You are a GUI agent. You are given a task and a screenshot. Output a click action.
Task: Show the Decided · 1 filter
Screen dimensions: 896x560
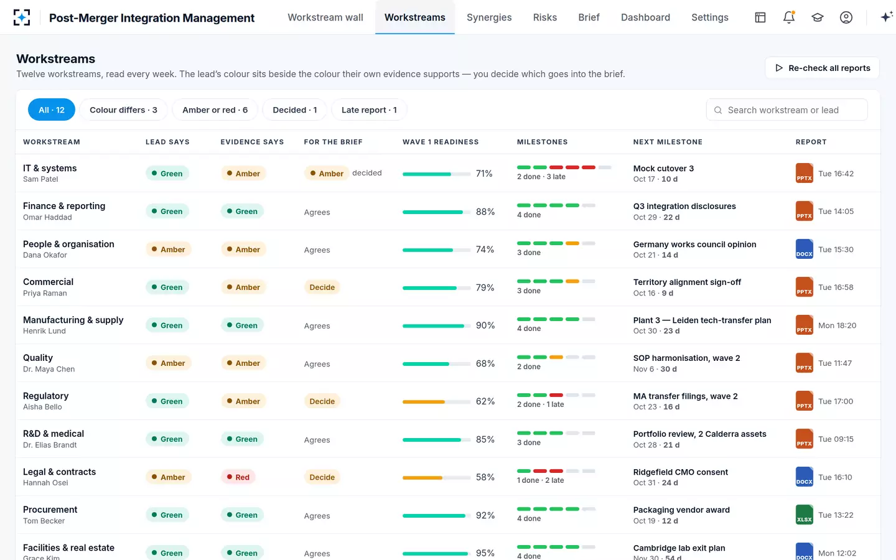tap(295, 110)
